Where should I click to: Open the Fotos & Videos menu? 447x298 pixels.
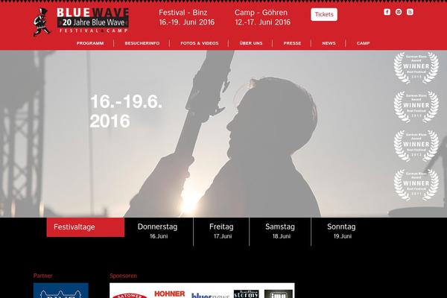[200, 43]
